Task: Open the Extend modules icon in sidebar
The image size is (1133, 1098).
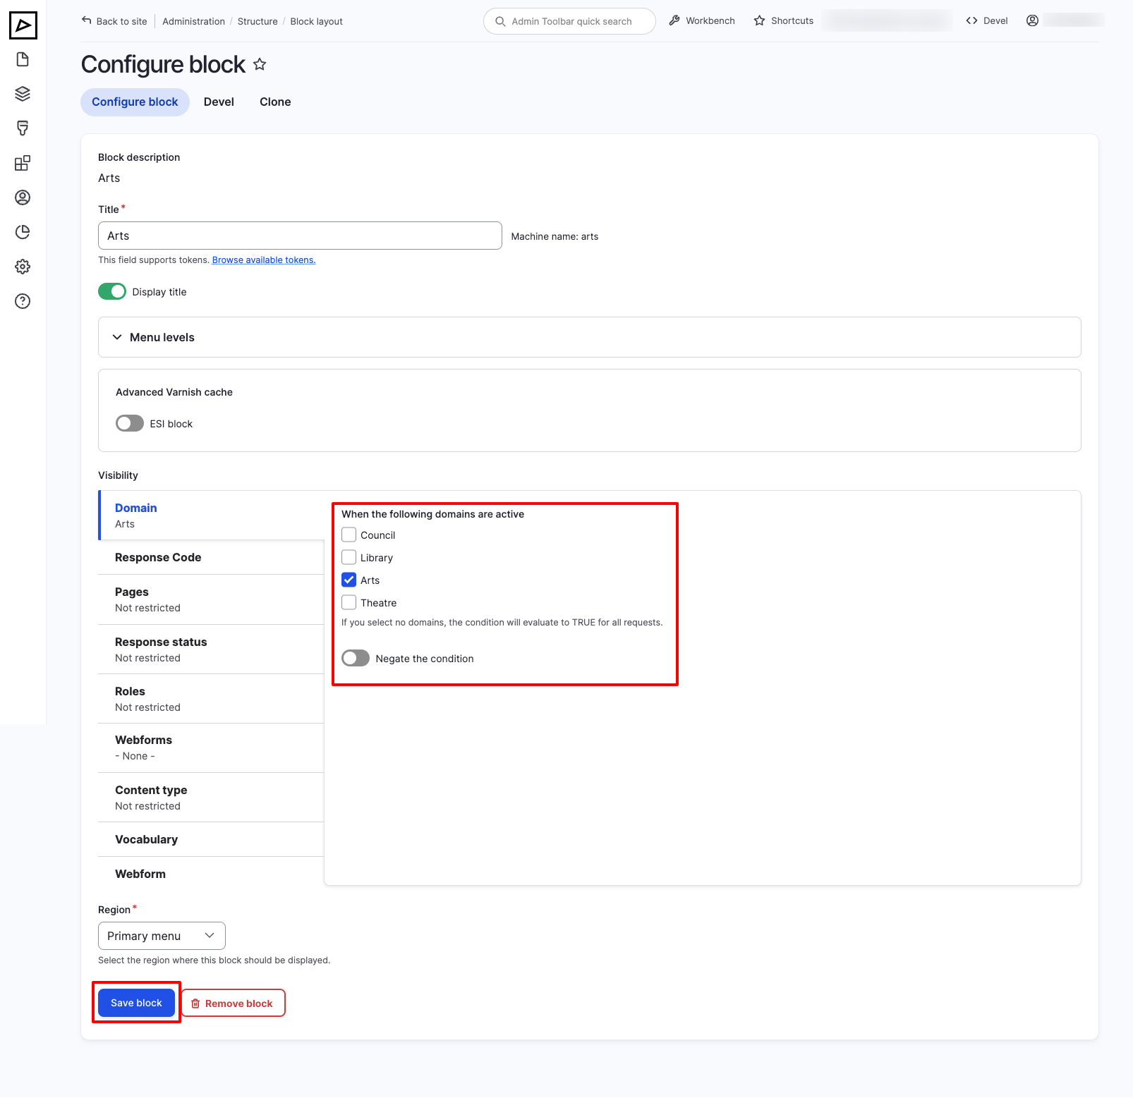Action: point(23,163)
